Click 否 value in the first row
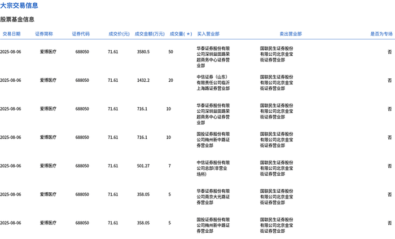Viewport: 395px width, 239px height. pyautogui.click(x=390, y=52)
